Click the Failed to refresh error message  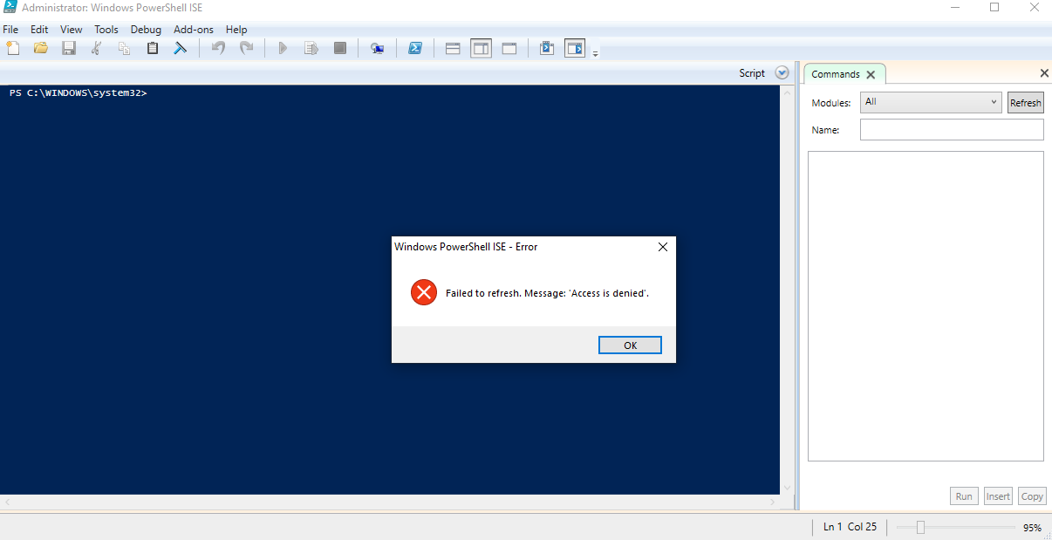click(547, 293)
